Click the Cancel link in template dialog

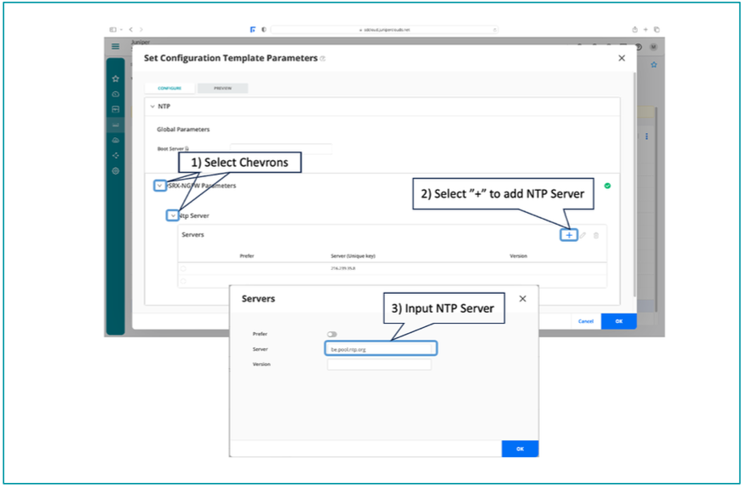[585, 321]
